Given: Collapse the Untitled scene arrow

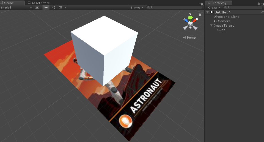Looking at the screenshot, I should point(208,12).
